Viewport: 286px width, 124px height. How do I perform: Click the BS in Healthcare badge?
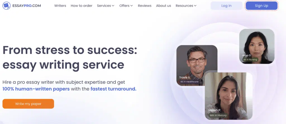tap(189, 82)
